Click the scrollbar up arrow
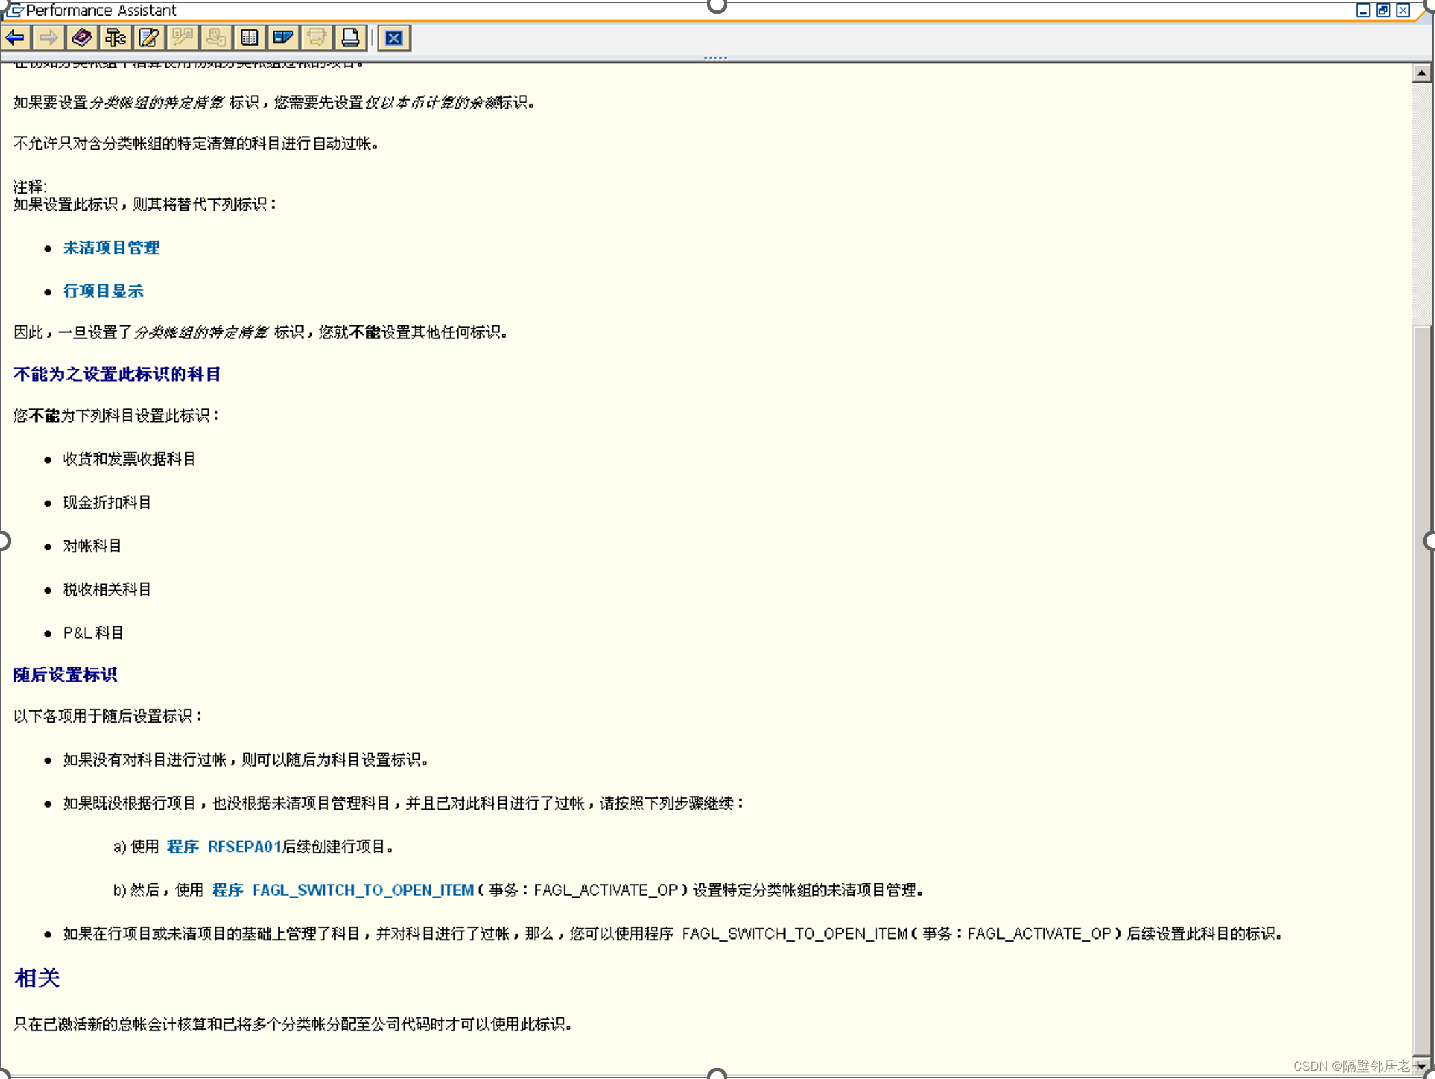 pos(1421,72)
